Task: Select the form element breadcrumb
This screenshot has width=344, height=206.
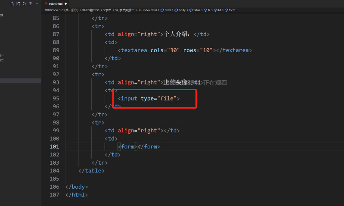Action: [232, 10]
